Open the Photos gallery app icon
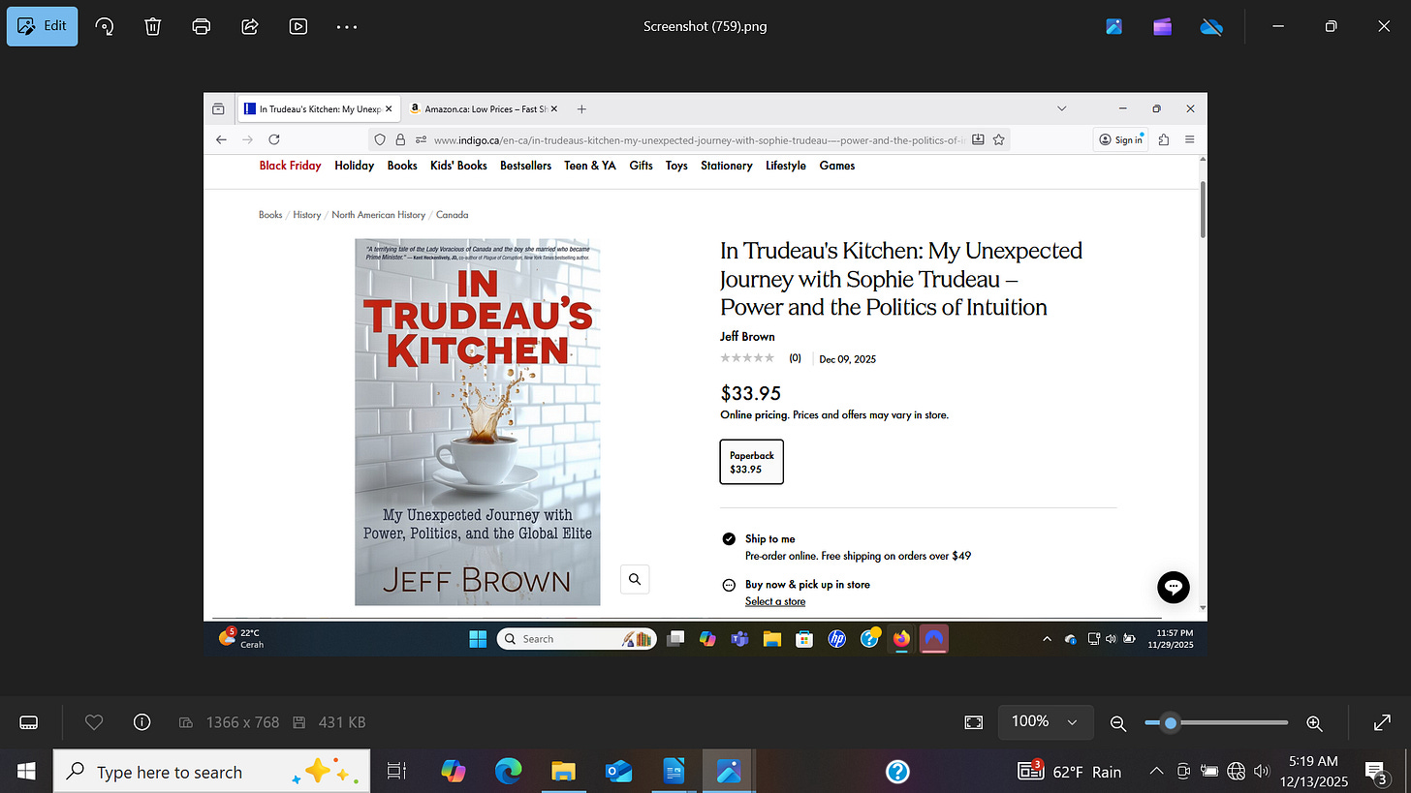Viewport: 1411px width, 793px height. click(1113, 26)
